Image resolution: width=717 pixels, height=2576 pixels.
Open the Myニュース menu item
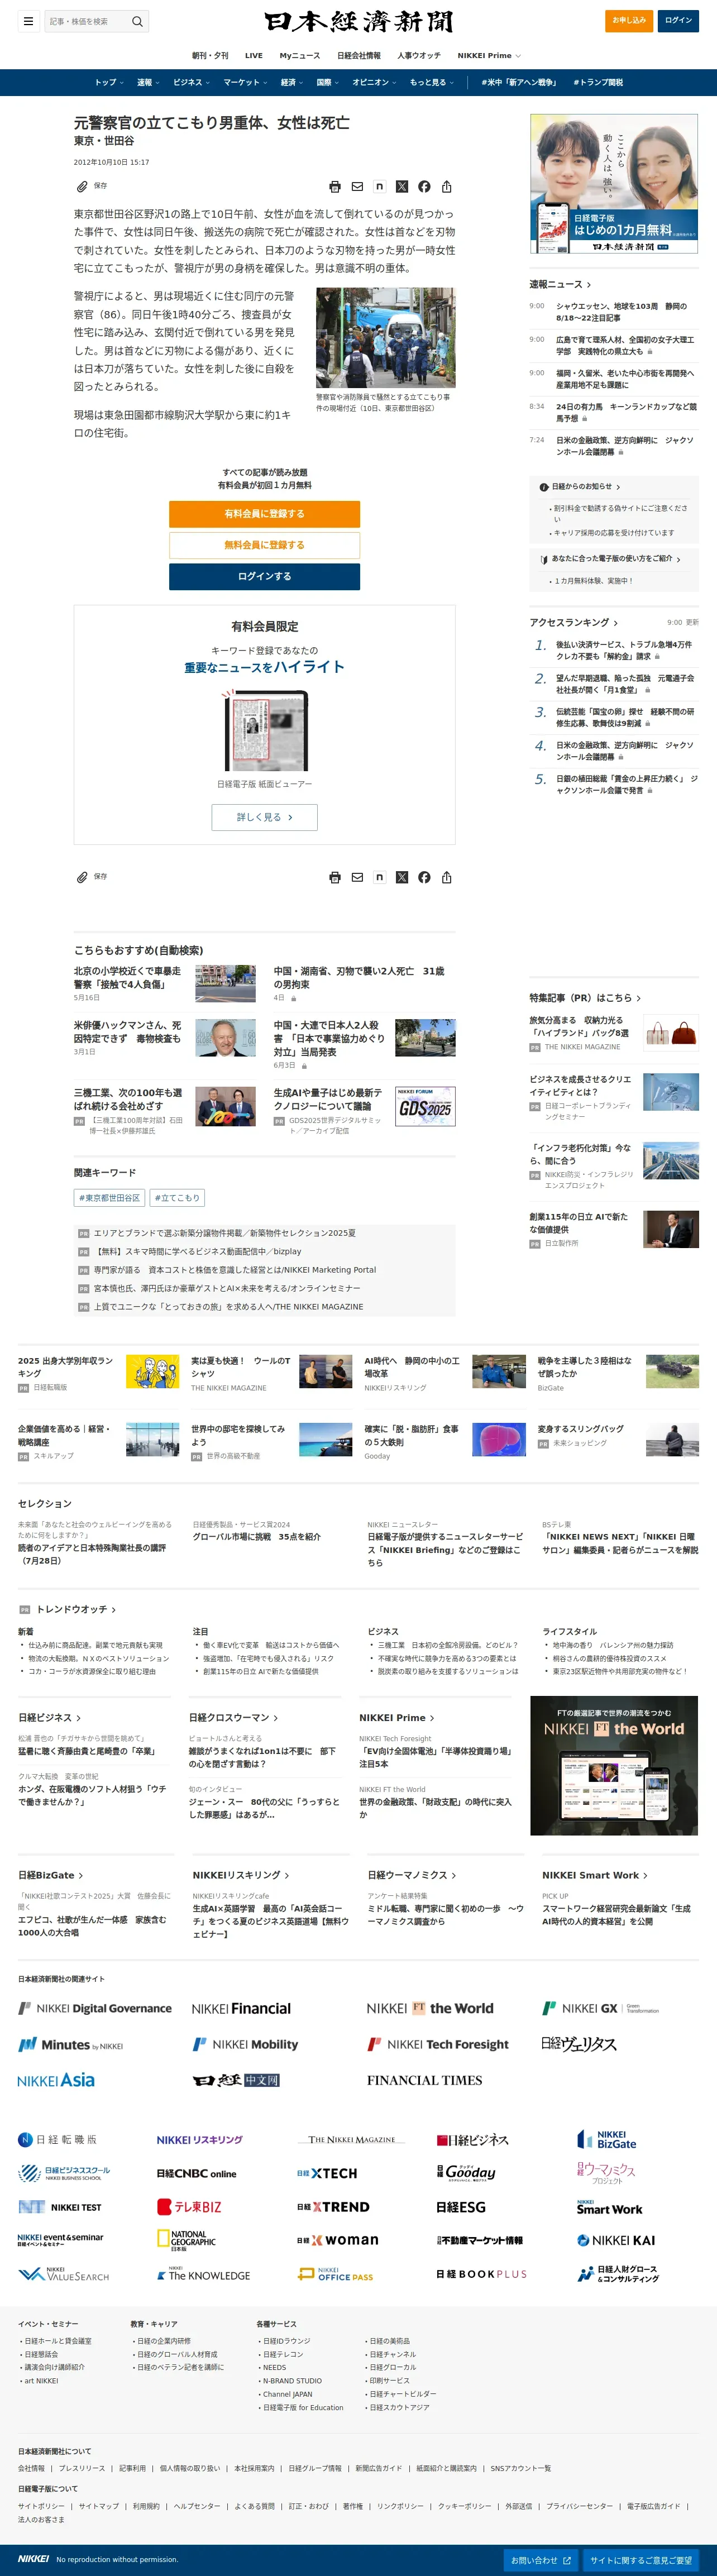(x=300, y=56)
